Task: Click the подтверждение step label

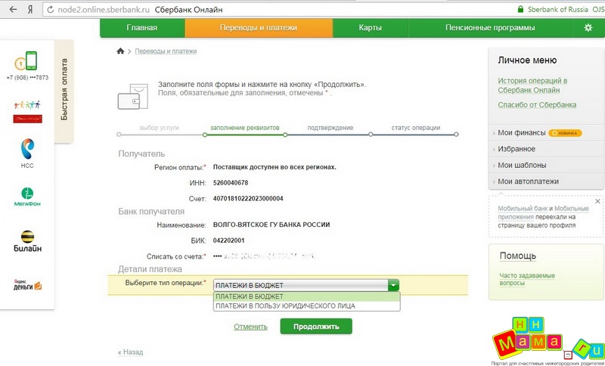Action: click(330, 128)
